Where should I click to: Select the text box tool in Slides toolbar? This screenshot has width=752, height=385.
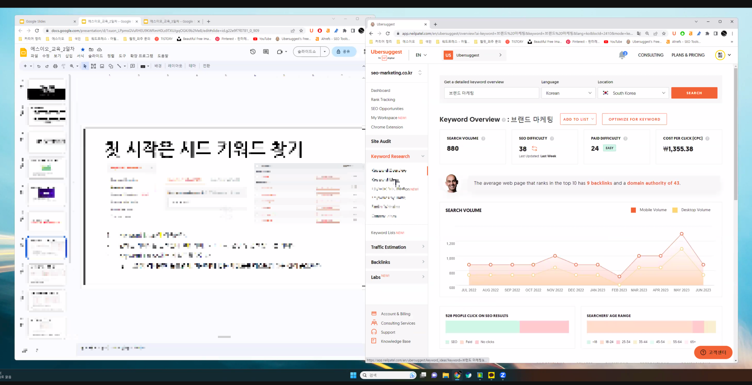coord(93,66)
